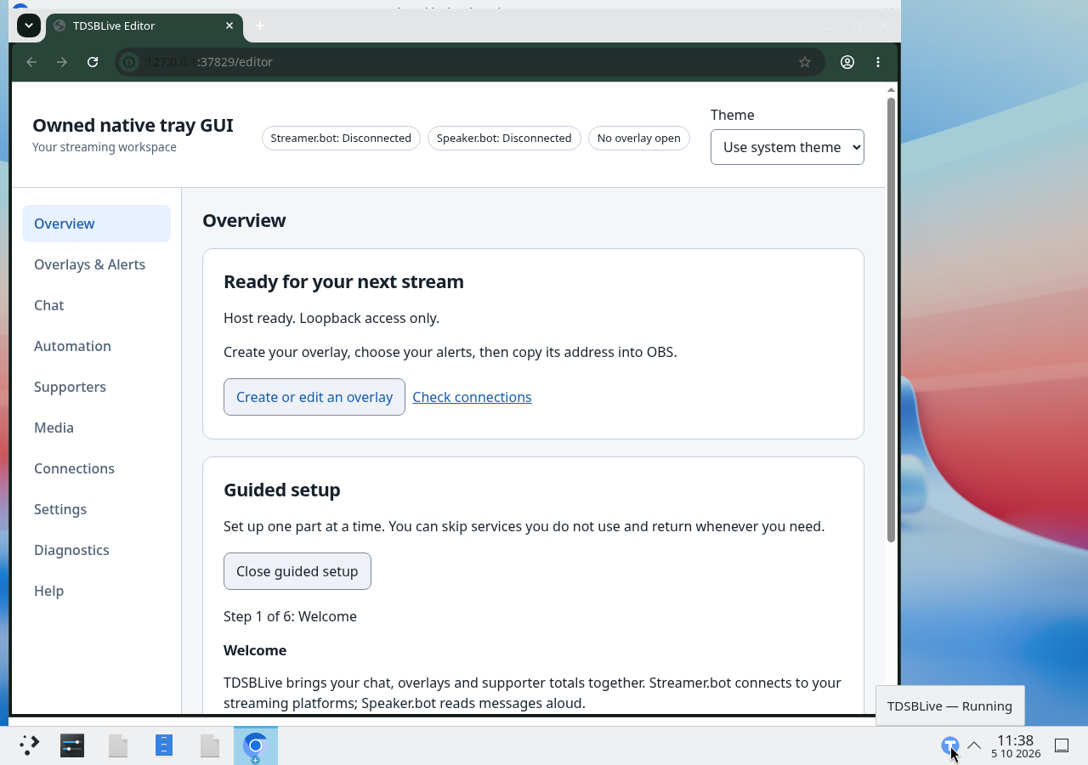Click the Streamer.bot: Disconnected status pill

pyautogui.click(x=341, y=138)
